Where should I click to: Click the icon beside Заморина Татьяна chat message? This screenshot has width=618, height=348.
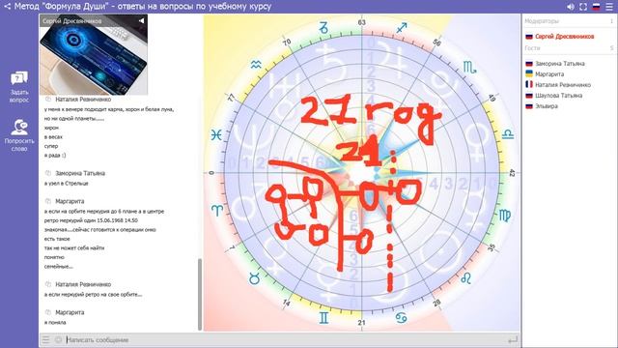tap(48, 173)
